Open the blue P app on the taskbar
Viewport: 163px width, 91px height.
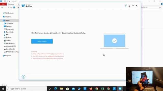point(114,89)
